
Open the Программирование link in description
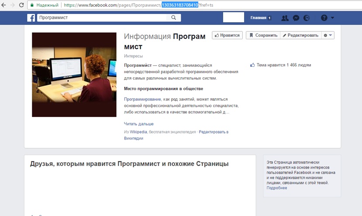[x=142, y=99]
